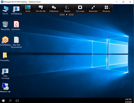Select the ProcessMo... folder

[5, 57]
